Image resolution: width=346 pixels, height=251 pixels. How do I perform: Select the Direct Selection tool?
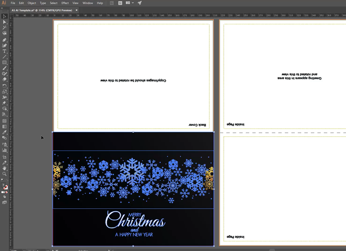pos(5,22)
